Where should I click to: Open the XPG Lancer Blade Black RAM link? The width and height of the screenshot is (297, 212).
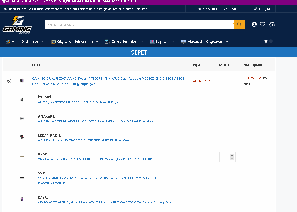95,159
